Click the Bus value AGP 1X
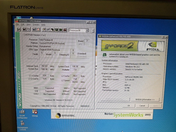Screen dimensions: 176x132 click(127, 85)
